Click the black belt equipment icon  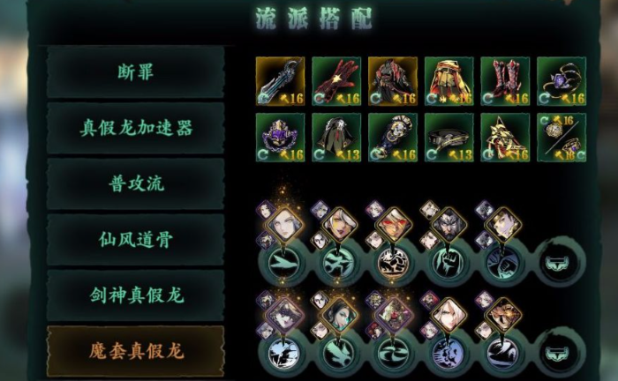[x=448, y=138]
